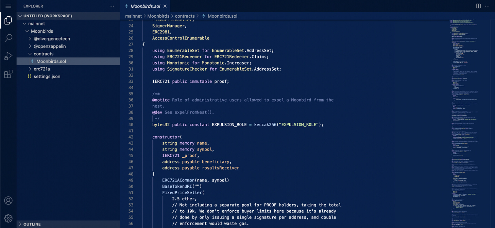This screenshot has width=495, height=228.
Task: Open the Run and Debug view
Action: tap(8, 56)
